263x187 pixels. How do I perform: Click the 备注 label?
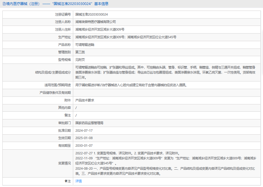[x=68, y=115]
